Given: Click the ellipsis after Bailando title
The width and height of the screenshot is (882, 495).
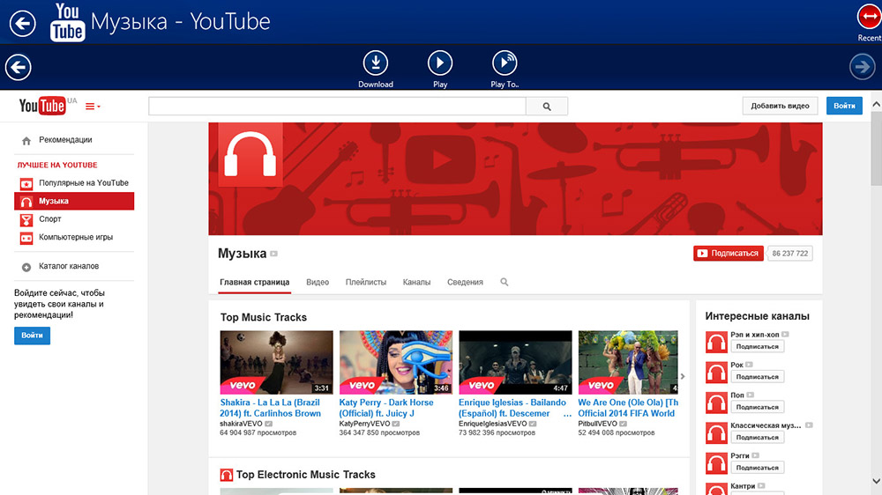Looking at the screenshot, I should pos(567,414).
